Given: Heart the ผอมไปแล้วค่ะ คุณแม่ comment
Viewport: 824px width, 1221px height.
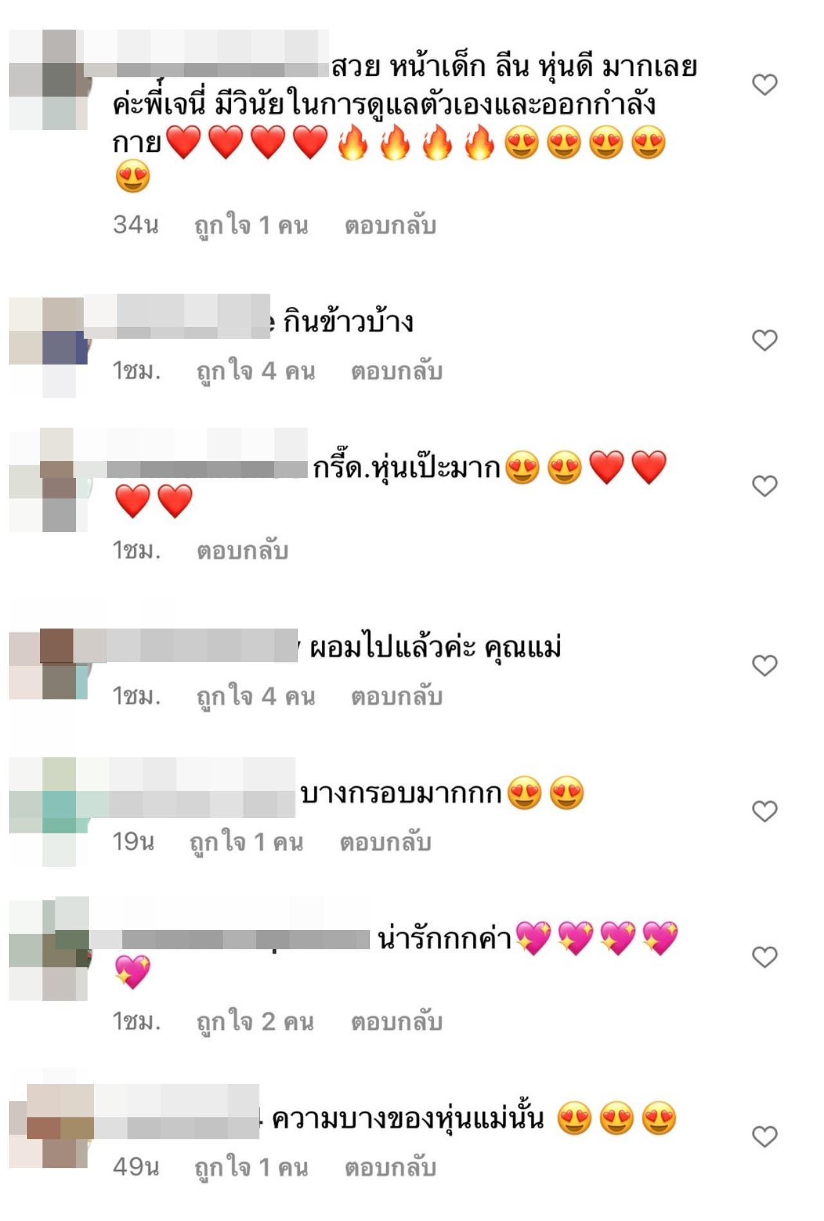Looking at the screenshot, I should (765, 665).
